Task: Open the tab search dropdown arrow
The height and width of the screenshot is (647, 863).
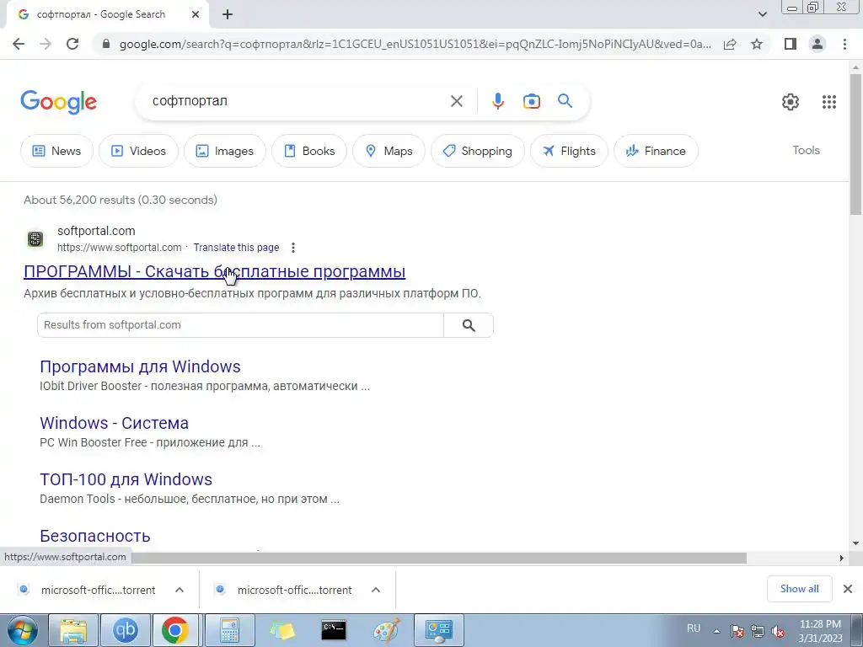Action: click(x=762, y=14)
